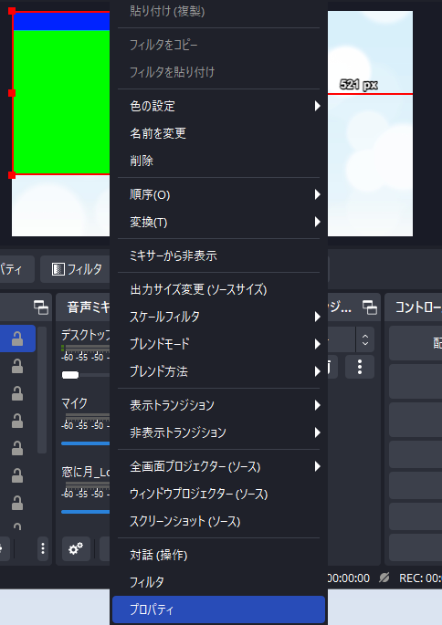Open sources panel three-dot menu
This screenshot has width=442, height=625.
coord(43,548)
